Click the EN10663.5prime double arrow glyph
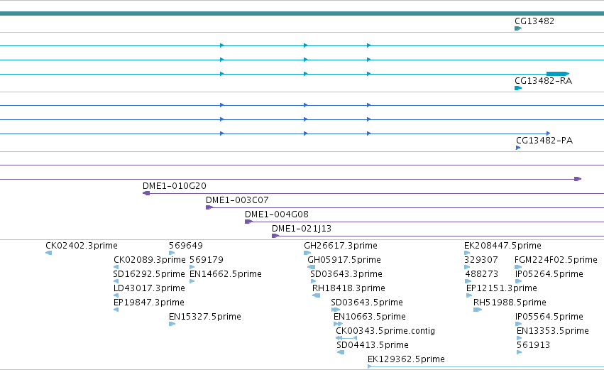Image resolution: width=604 pixels, height=370 pixels. [x=338, y=325]
